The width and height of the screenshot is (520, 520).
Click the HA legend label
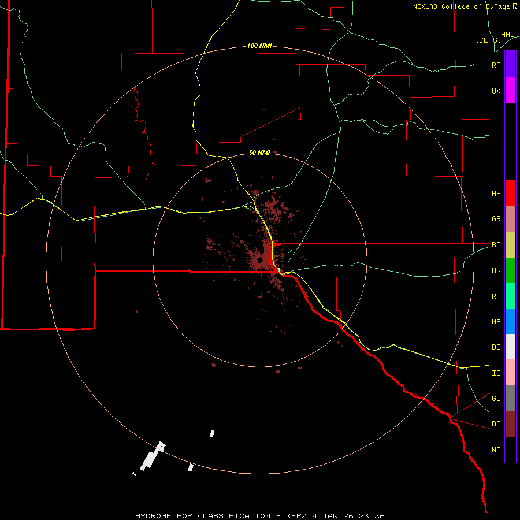pyautogui.click(x=496, y=193)
